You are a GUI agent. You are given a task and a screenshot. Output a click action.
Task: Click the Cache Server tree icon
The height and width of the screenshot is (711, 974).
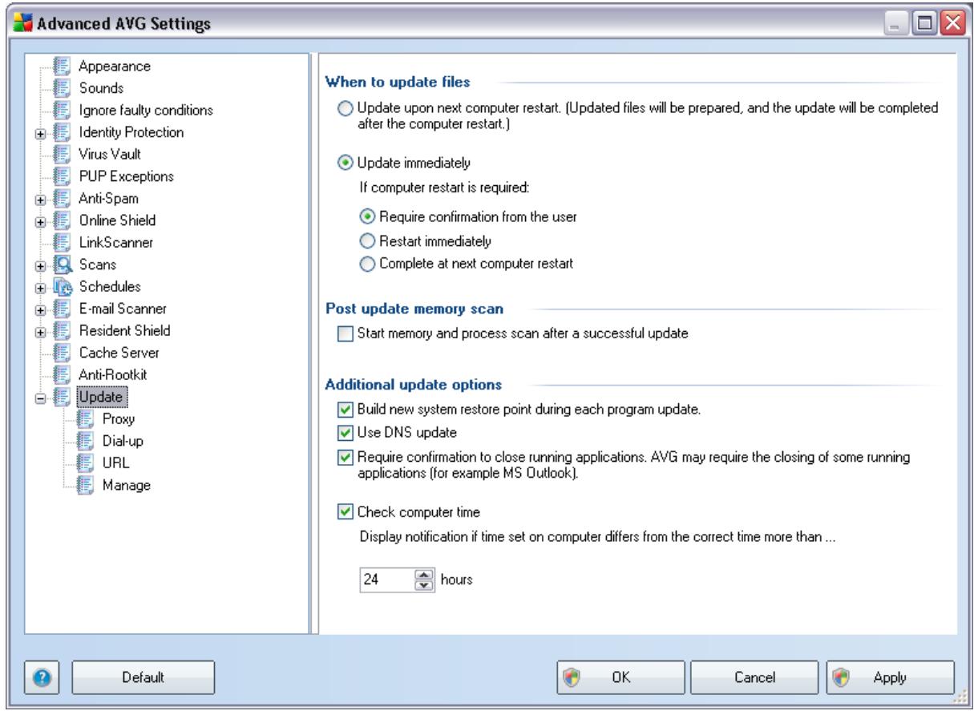pyautogui.click(x=63, y=352)
